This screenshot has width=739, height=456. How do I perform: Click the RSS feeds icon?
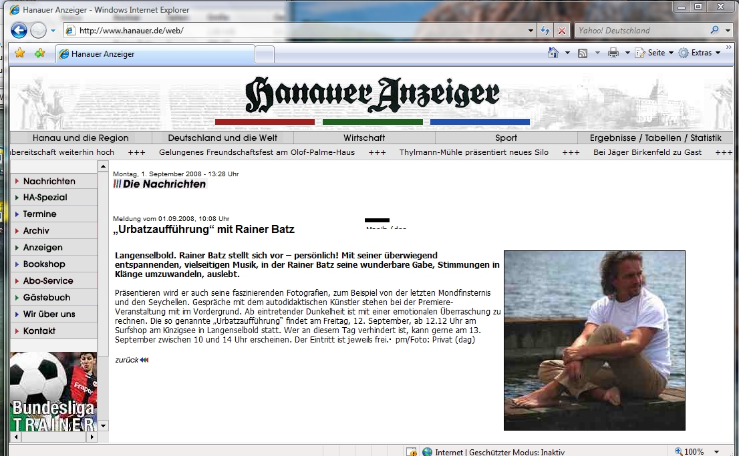click(x=583, y=53)
